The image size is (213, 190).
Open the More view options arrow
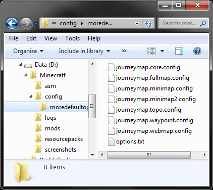coord(162,51)
